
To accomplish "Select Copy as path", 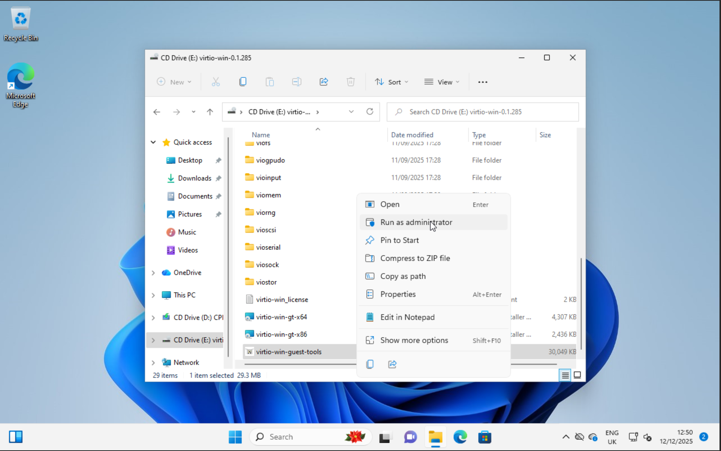I will [x=433, y=276].
